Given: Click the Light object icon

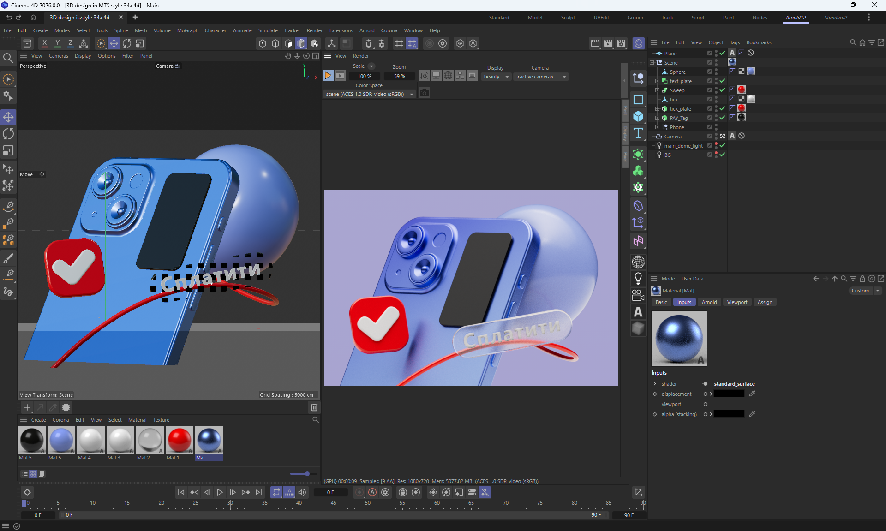Looking at the screenshot, I should [x=638, y=279].
